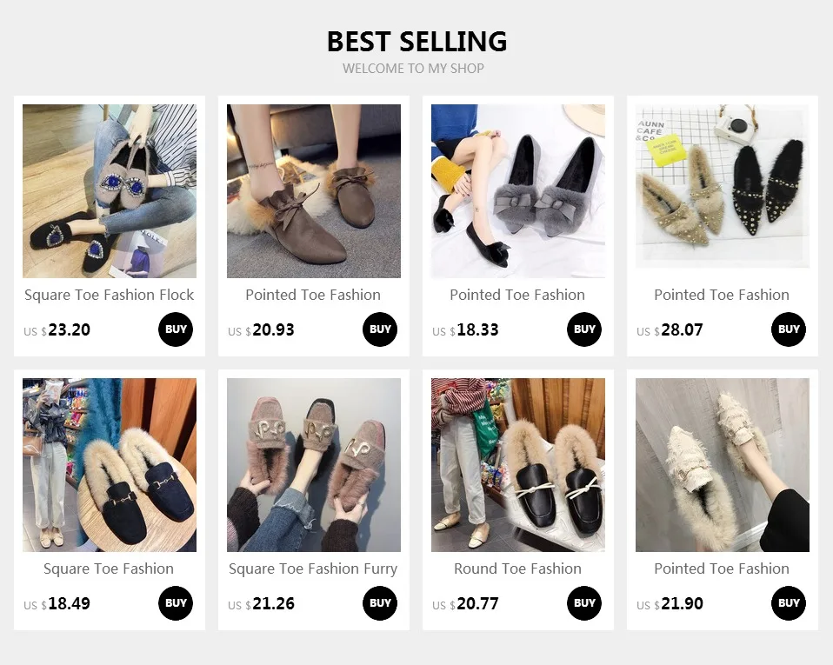
Task: Click BUY button for $18.49 shoes
Action: pos(176,603)
